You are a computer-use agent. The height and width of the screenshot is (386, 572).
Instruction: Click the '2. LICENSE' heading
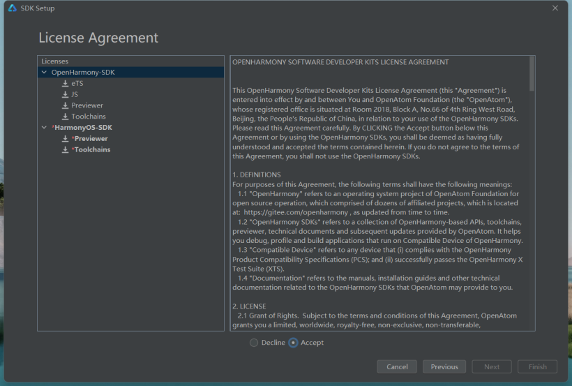(x=249, y=306)
